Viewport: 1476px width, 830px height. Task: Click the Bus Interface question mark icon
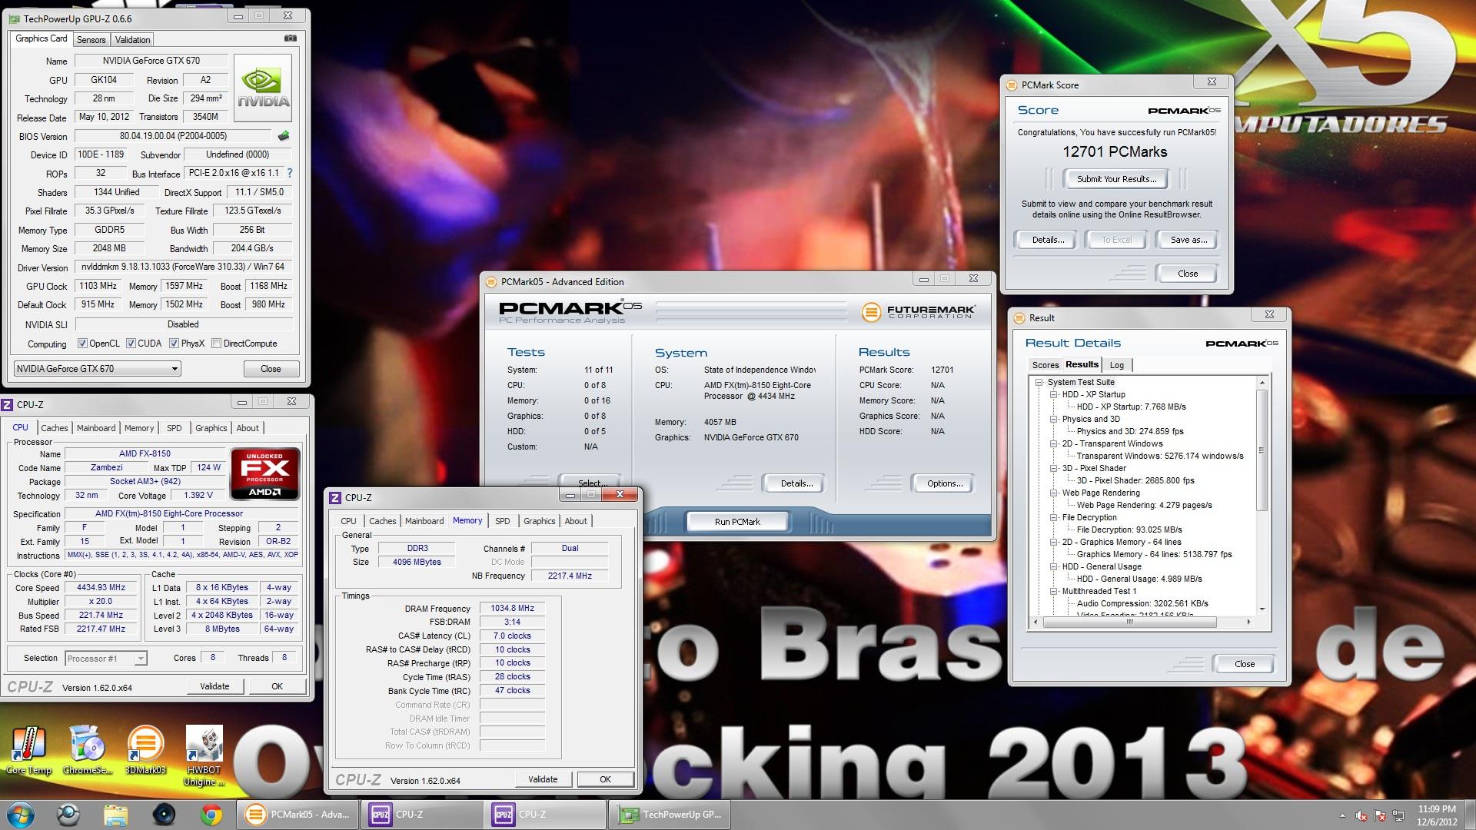pyautogui.click(x=290, y=173)
